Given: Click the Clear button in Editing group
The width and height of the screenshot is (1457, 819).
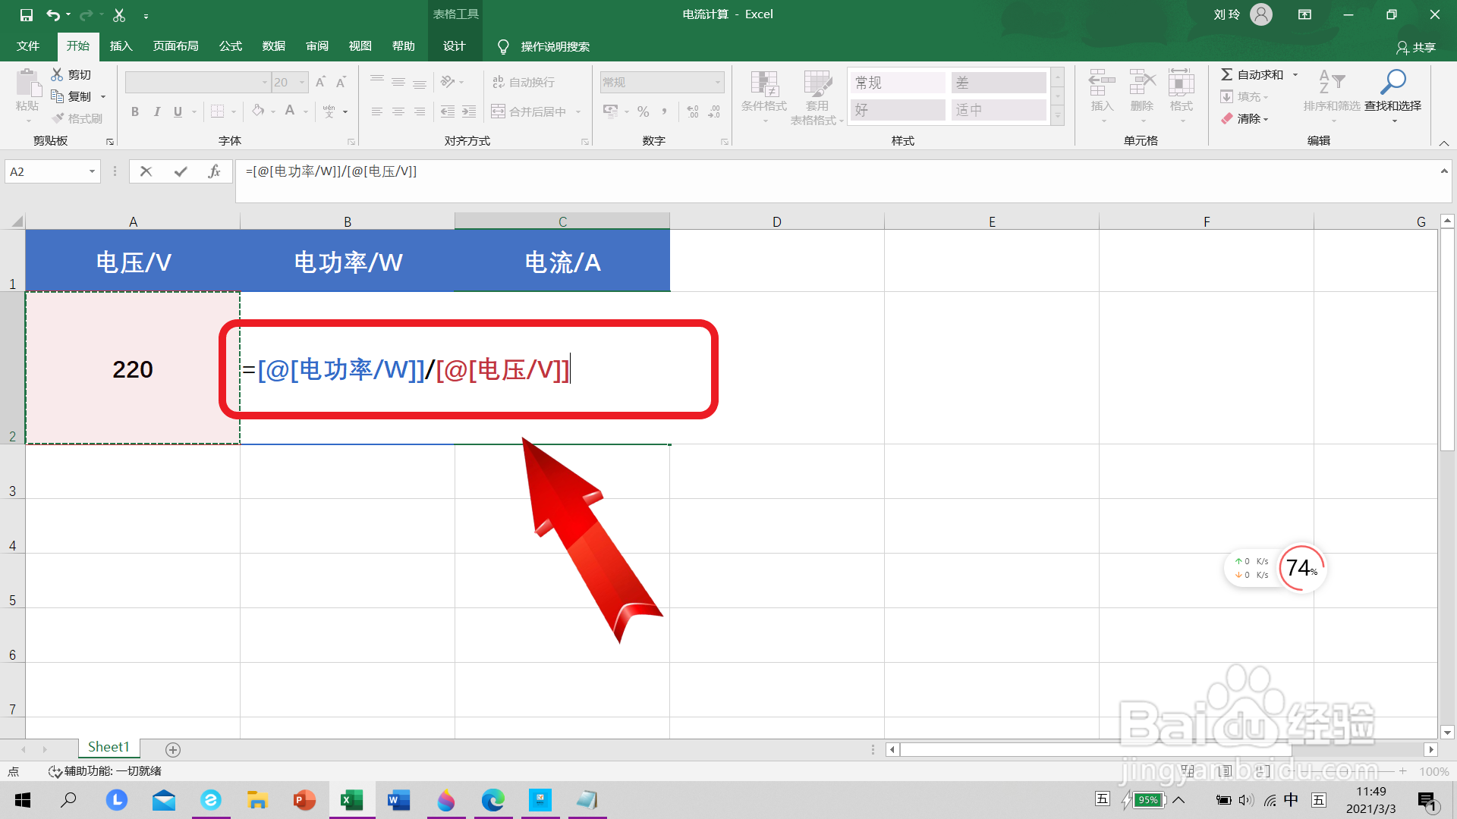Looking at the screenshot, I should [x=1245, y=118].
